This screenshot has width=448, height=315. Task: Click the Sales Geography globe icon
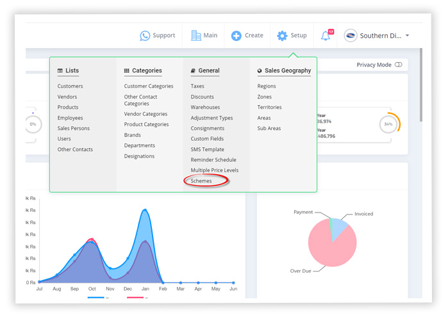click(x=260, y=71)
